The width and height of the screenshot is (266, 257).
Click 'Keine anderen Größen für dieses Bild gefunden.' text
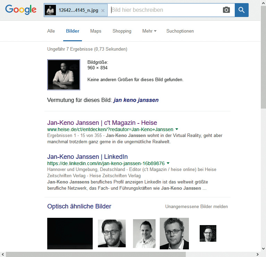click(x=135, y=80)
